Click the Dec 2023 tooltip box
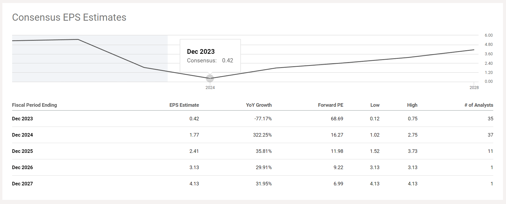The image size is (506, 204). (210, 56)
